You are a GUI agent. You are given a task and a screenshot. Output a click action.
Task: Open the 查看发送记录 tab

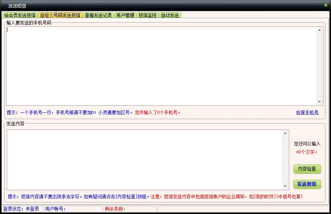coord(98,15)
